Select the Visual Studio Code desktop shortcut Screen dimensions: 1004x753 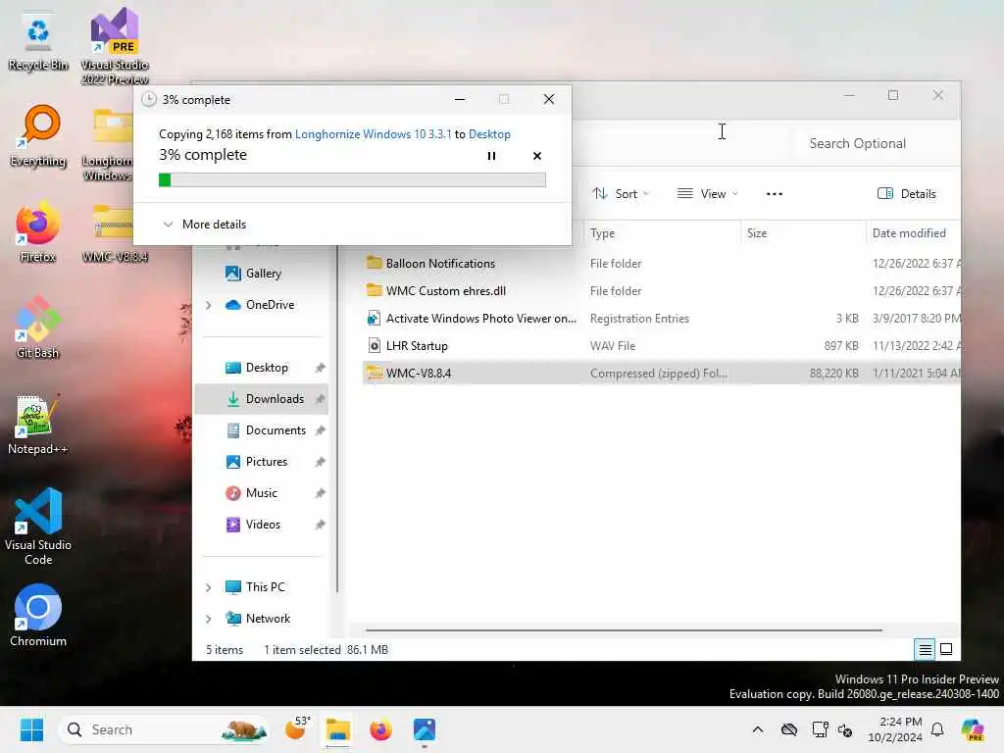38,527
